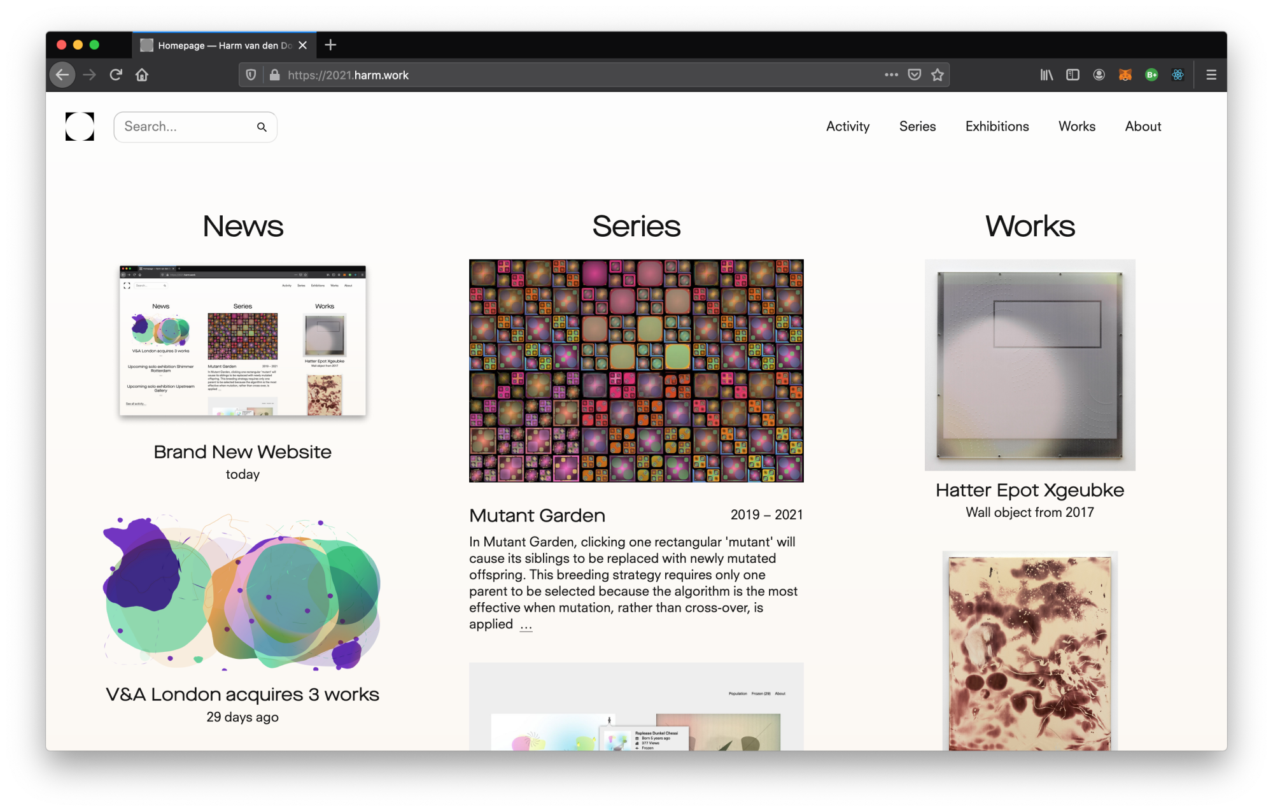The image size is (1273, 811).
Task: Expand the Mutant Garden description ellipsis
Action: point(526,626)
